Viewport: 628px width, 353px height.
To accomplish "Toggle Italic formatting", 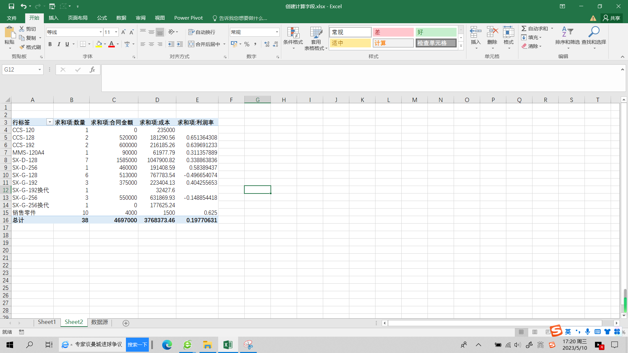I will click(59, 44).
